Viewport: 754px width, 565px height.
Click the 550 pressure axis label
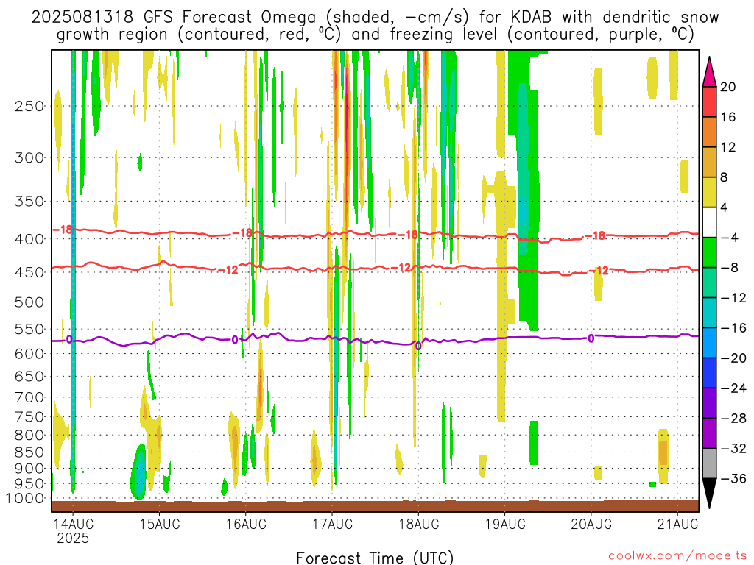click(29, 329)
